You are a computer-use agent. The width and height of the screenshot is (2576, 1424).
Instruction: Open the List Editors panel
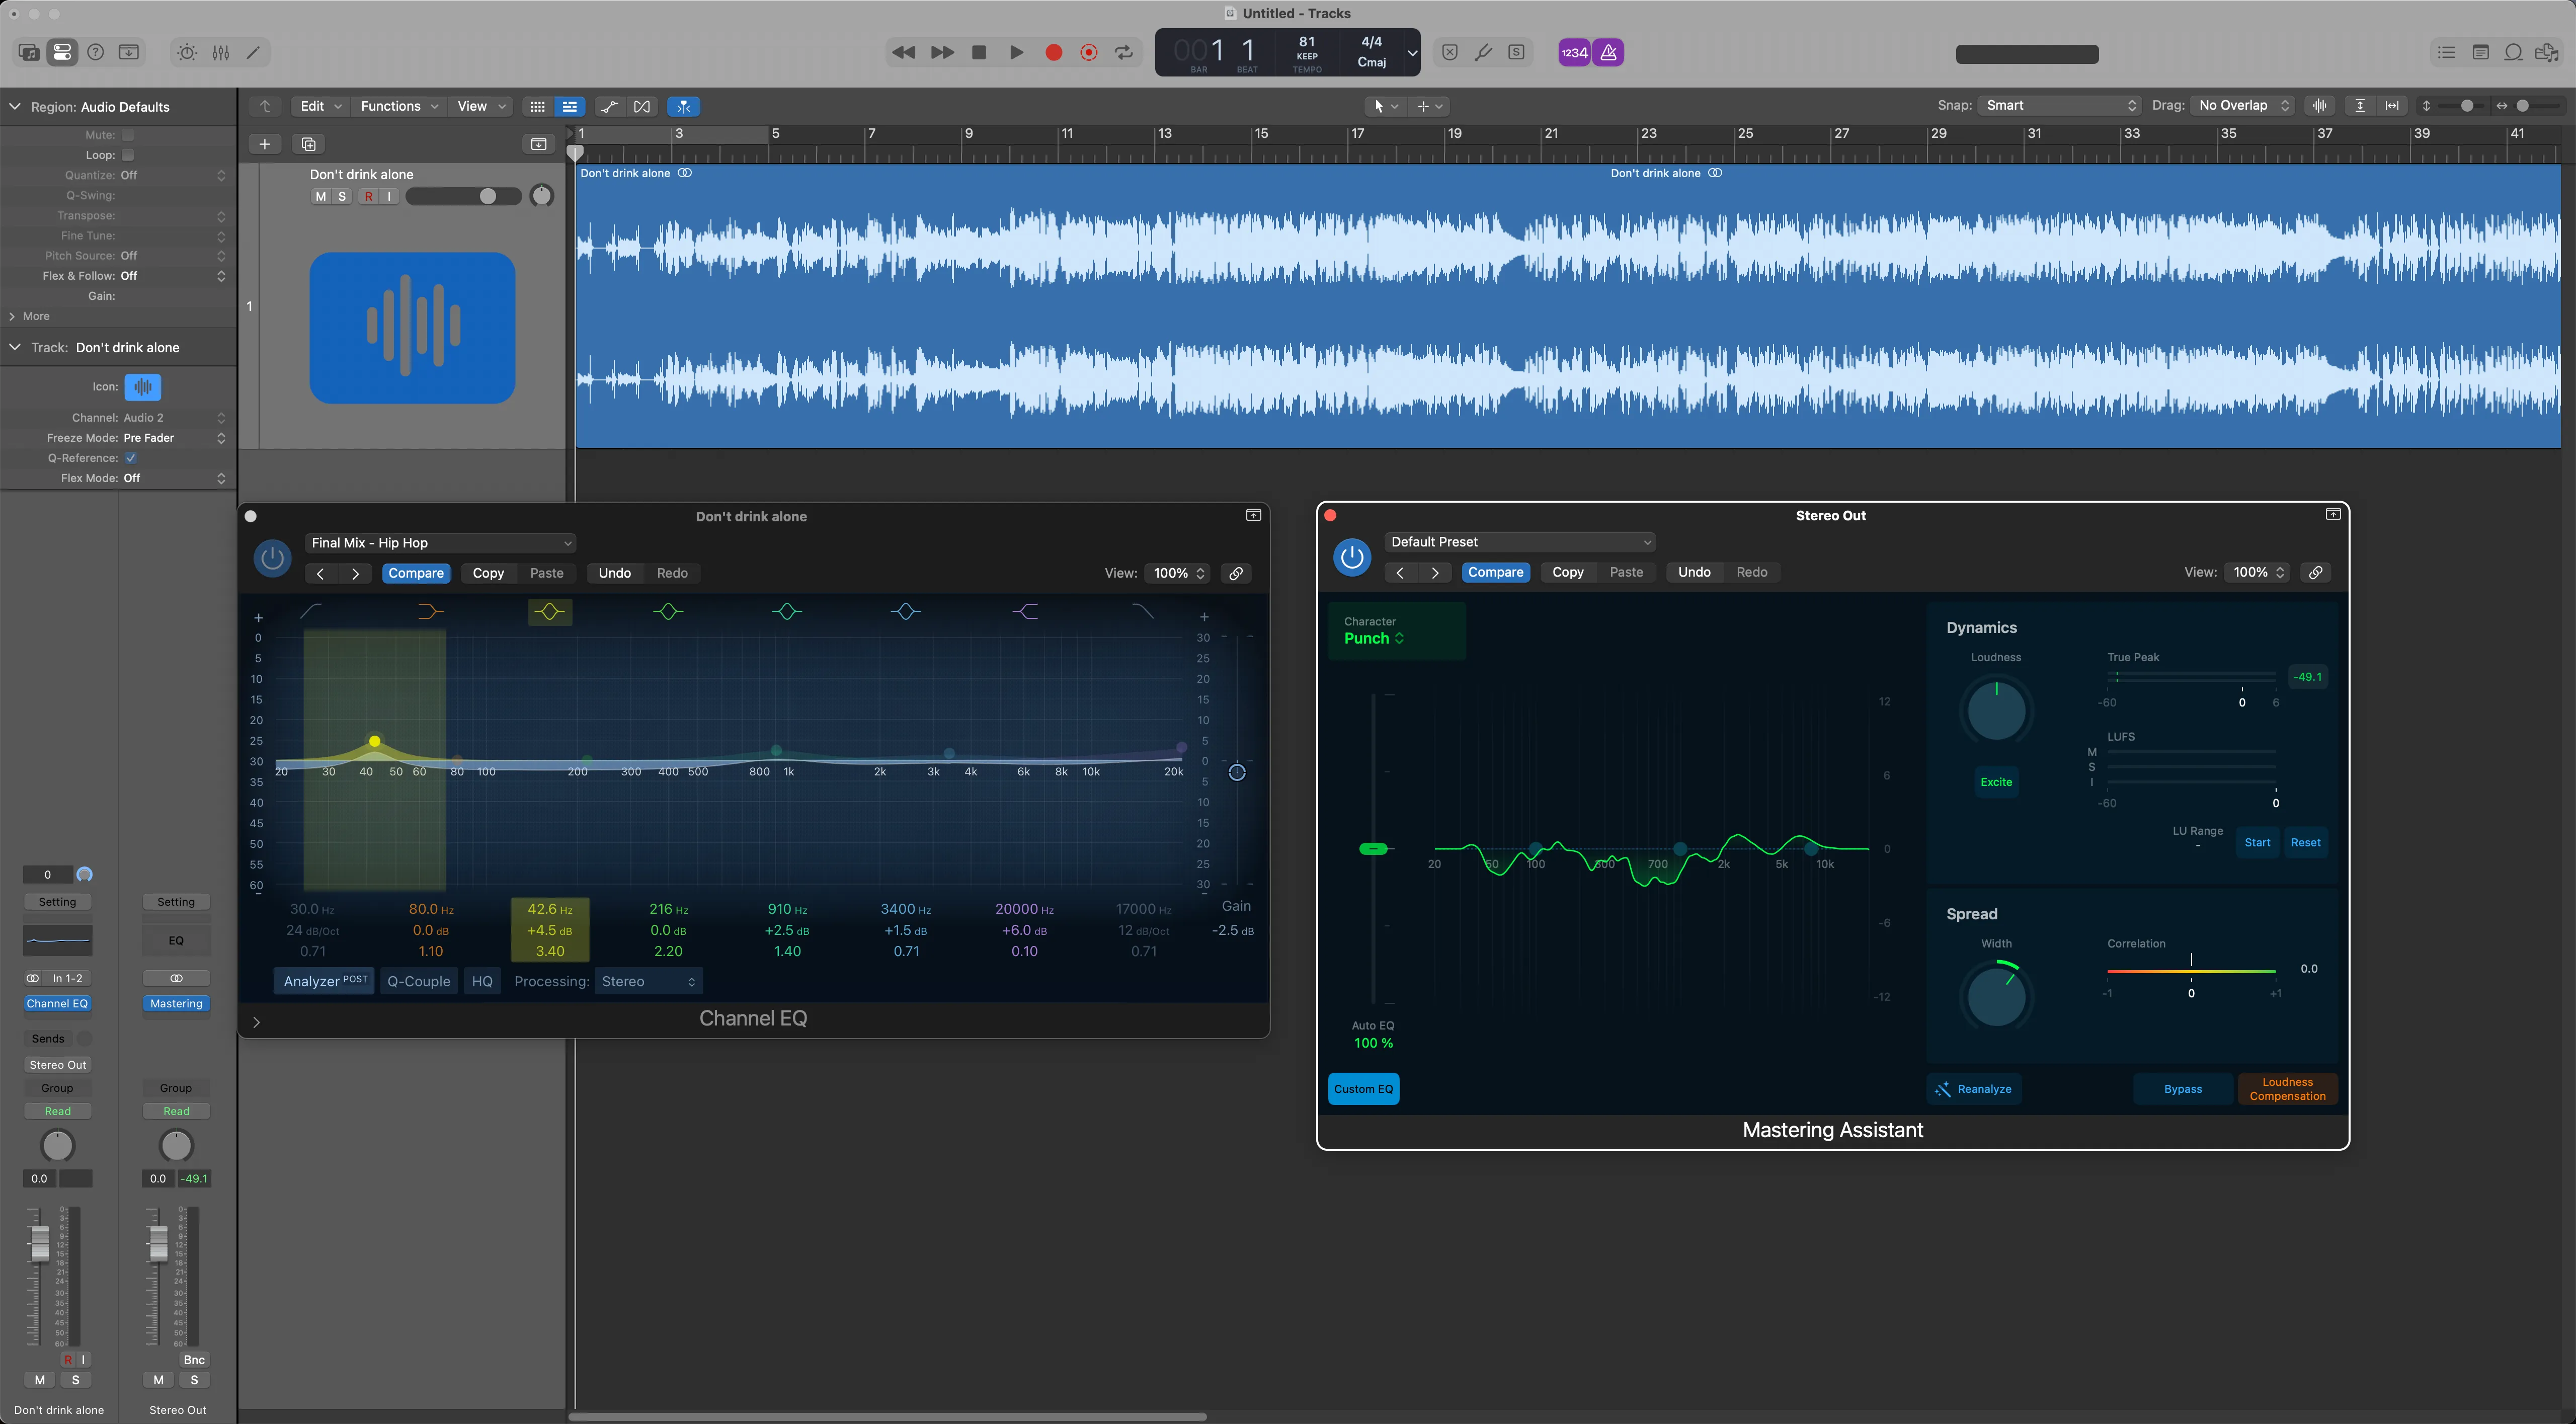coord(2447,52)
